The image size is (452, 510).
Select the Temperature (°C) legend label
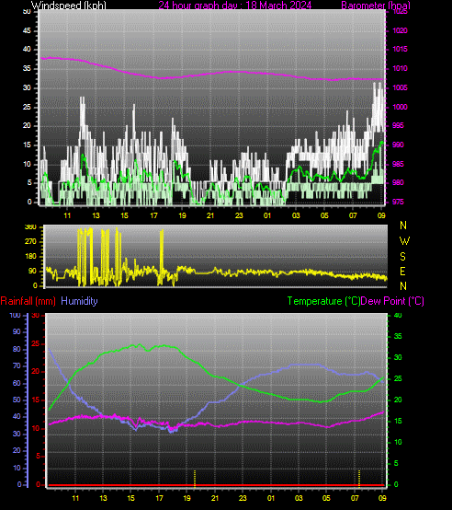point(323,301)
